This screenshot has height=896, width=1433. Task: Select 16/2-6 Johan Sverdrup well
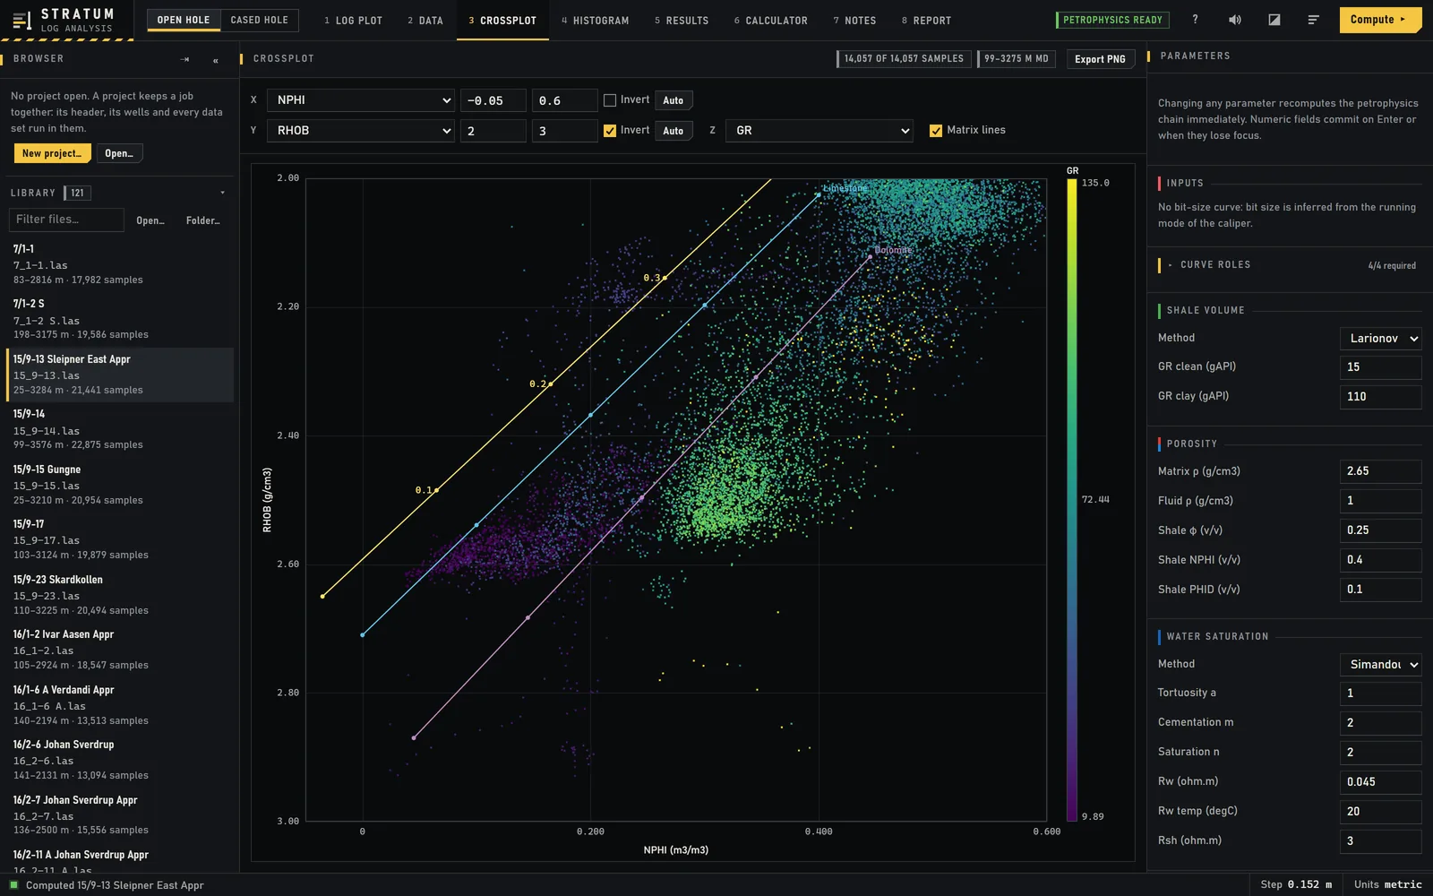click(x=120, y=760)
